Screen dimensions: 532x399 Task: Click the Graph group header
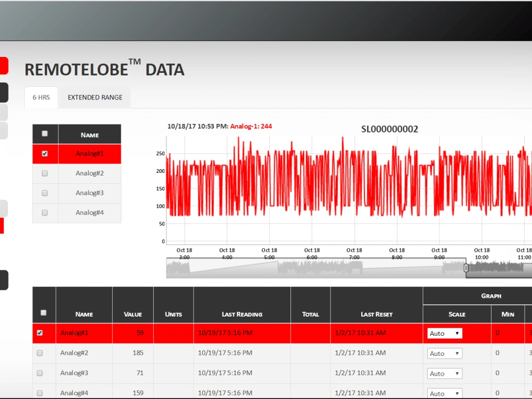[491, 296]
